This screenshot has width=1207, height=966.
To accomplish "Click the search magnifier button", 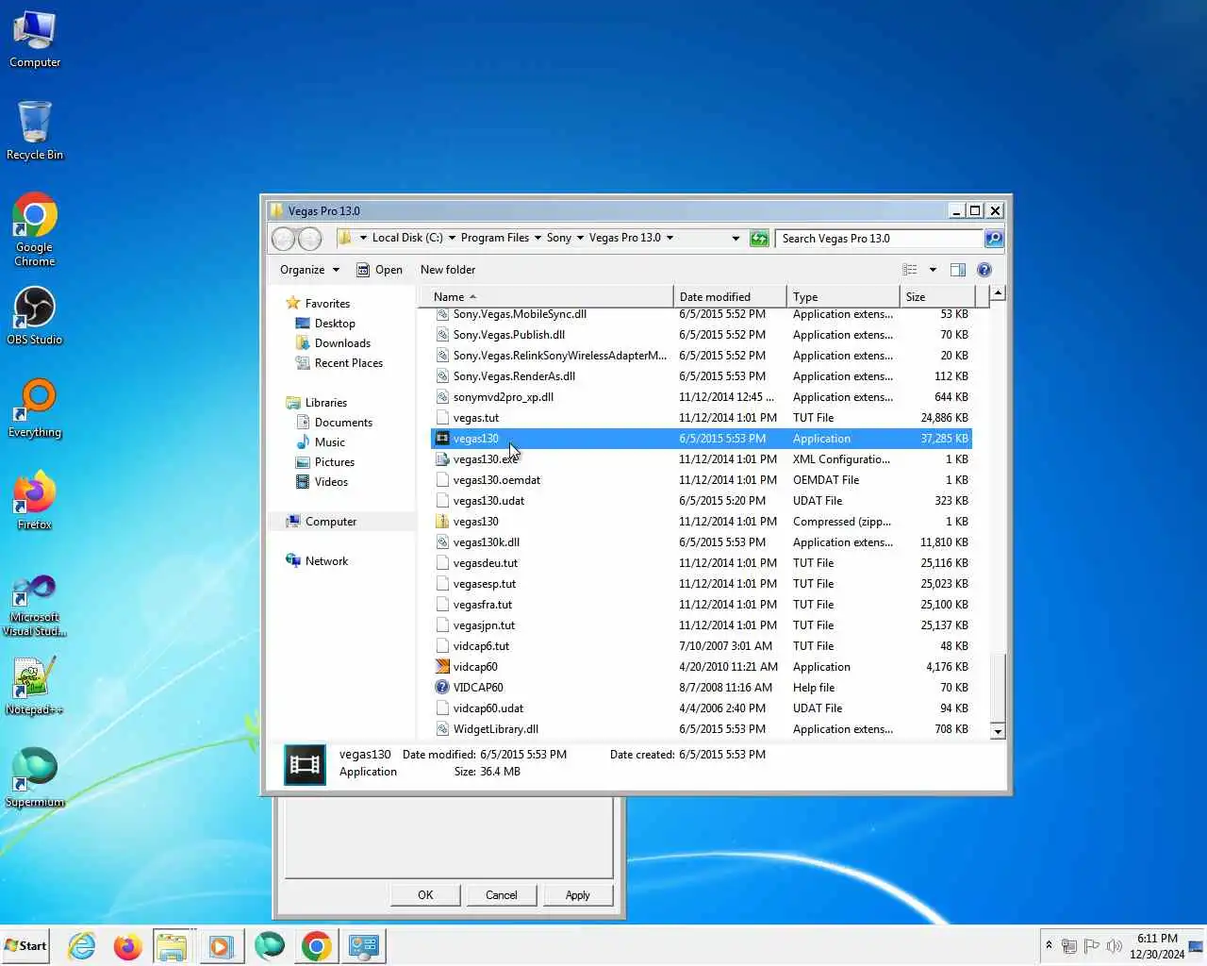I will click(x=993, y=239).
